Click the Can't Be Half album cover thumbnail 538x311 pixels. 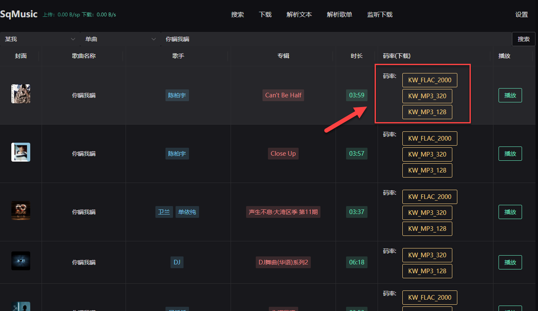click(x=21, y=94)
